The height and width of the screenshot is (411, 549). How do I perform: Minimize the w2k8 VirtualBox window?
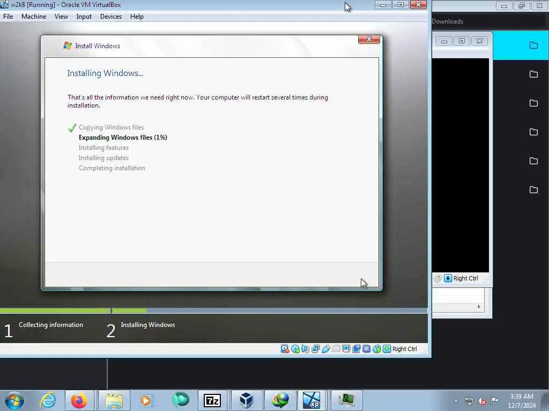pos(383,5)
